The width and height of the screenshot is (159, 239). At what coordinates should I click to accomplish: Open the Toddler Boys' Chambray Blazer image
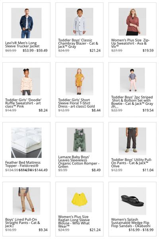[x=79, y=22]
